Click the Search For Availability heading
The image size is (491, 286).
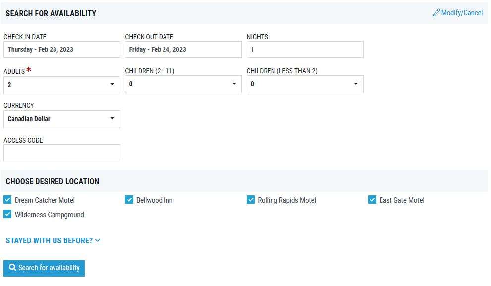pyautogui.click(x=51, y=13)
